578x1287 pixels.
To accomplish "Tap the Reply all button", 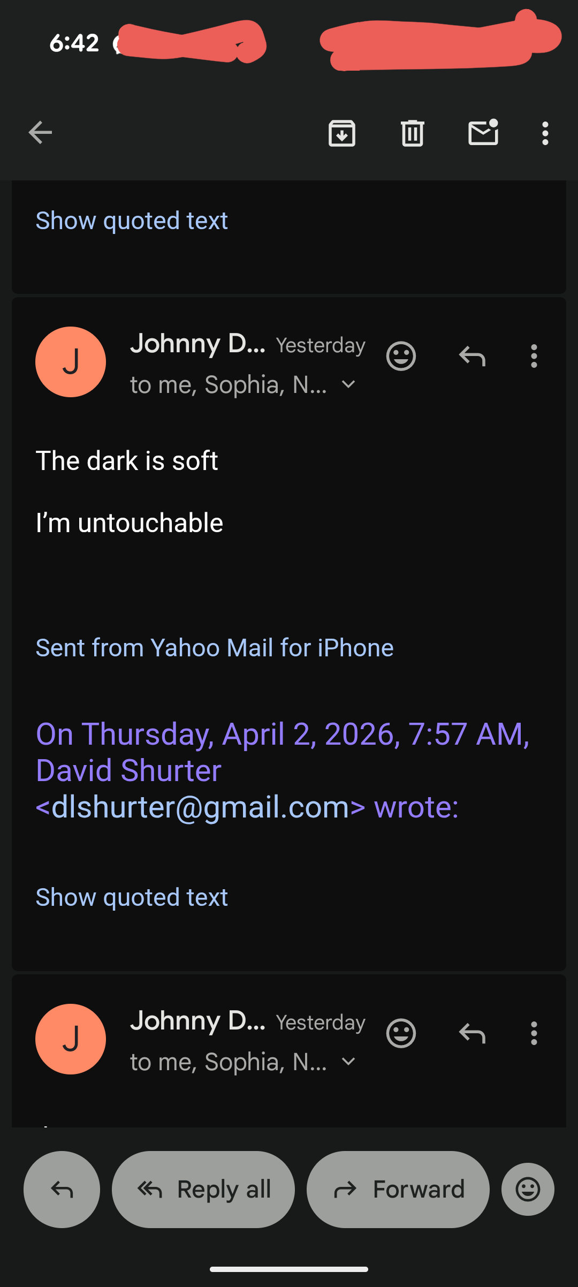I will tap(203, 1190).
